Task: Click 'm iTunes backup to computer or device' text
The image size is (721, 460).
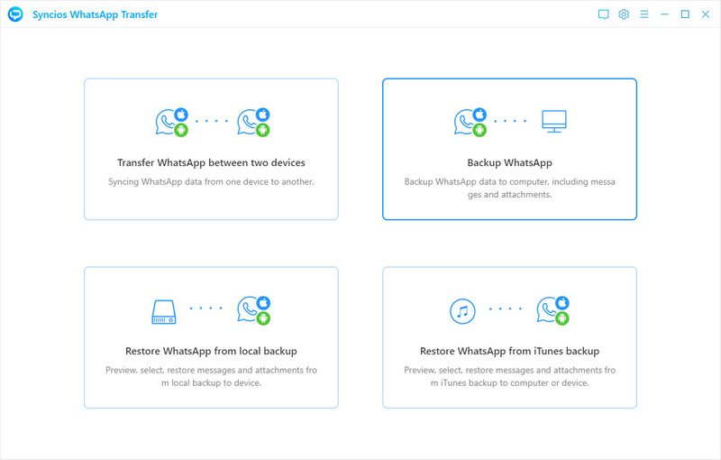Action: tap(509, 382)
